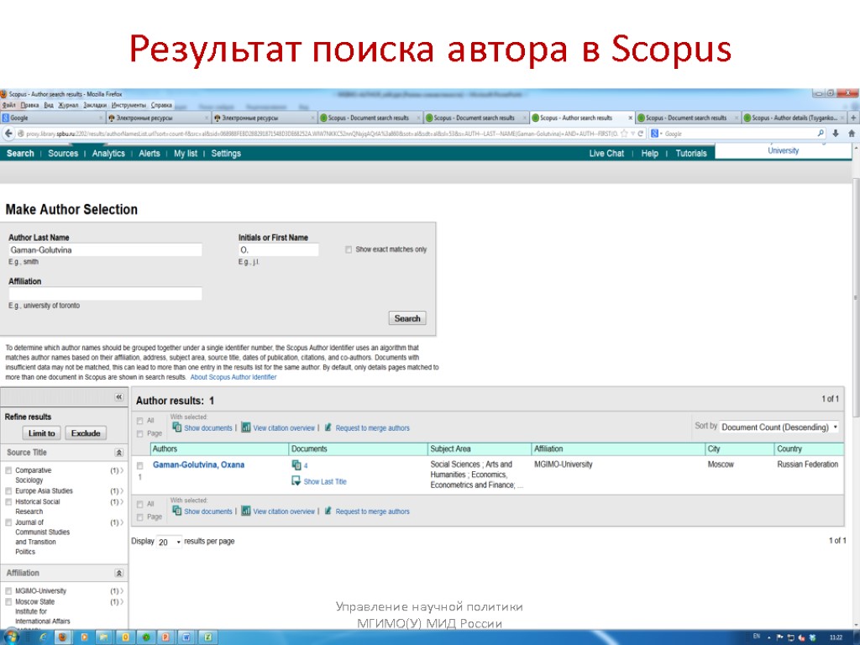Check Comparative Sociology source filter
Image resolution: width=860 pixels, height=645 pixels.
pos(8,470)
